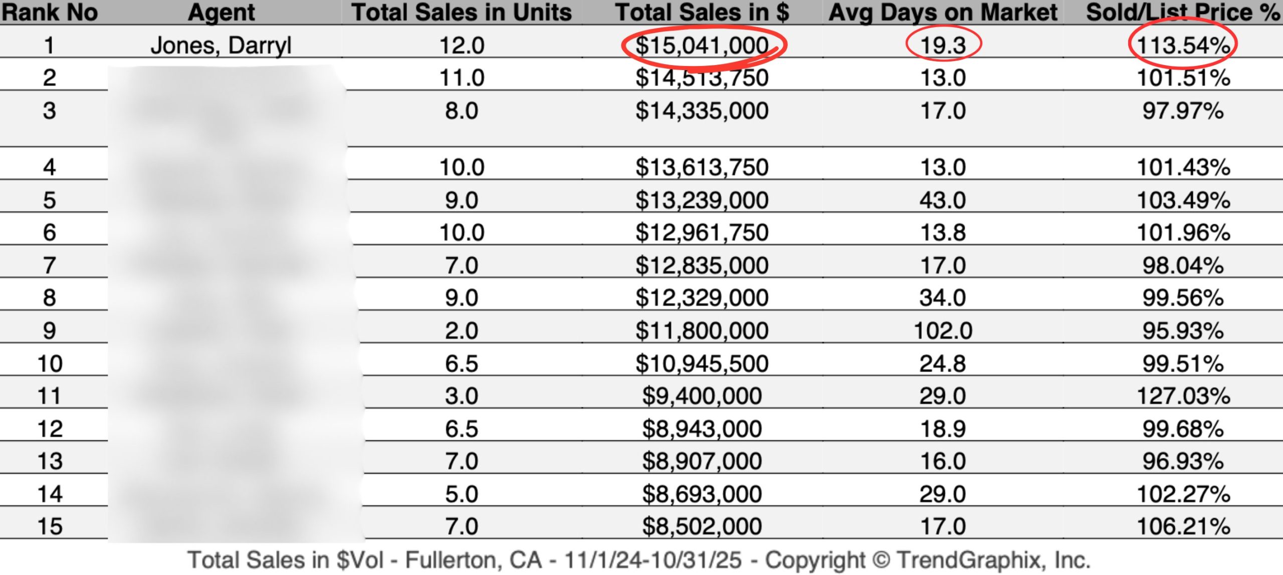This screenshot has width=1283, height=575.
Task: Click the circled 19.3 days value
Action: [x=943, y=46]
